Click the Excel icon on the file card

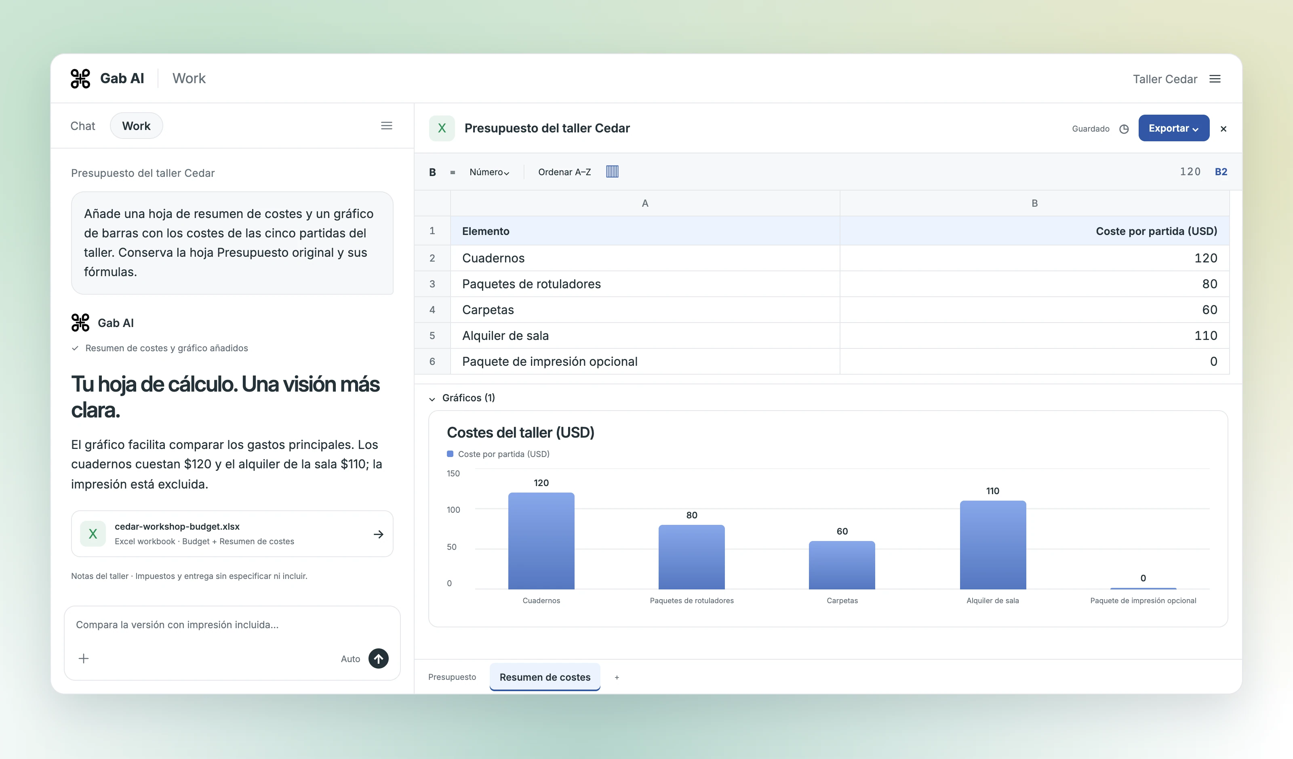(93, 534)
